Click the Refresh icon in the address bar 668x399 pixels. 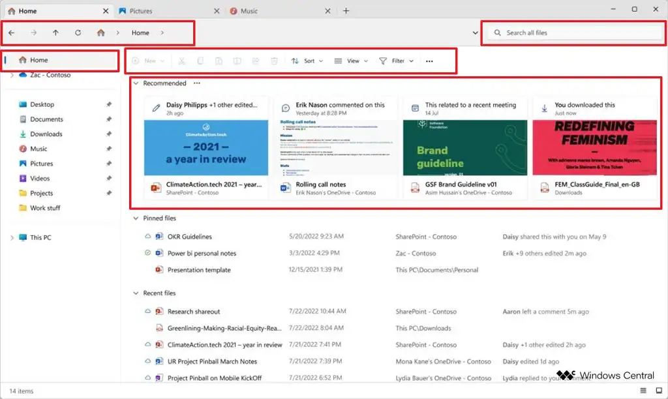(78, 32)
